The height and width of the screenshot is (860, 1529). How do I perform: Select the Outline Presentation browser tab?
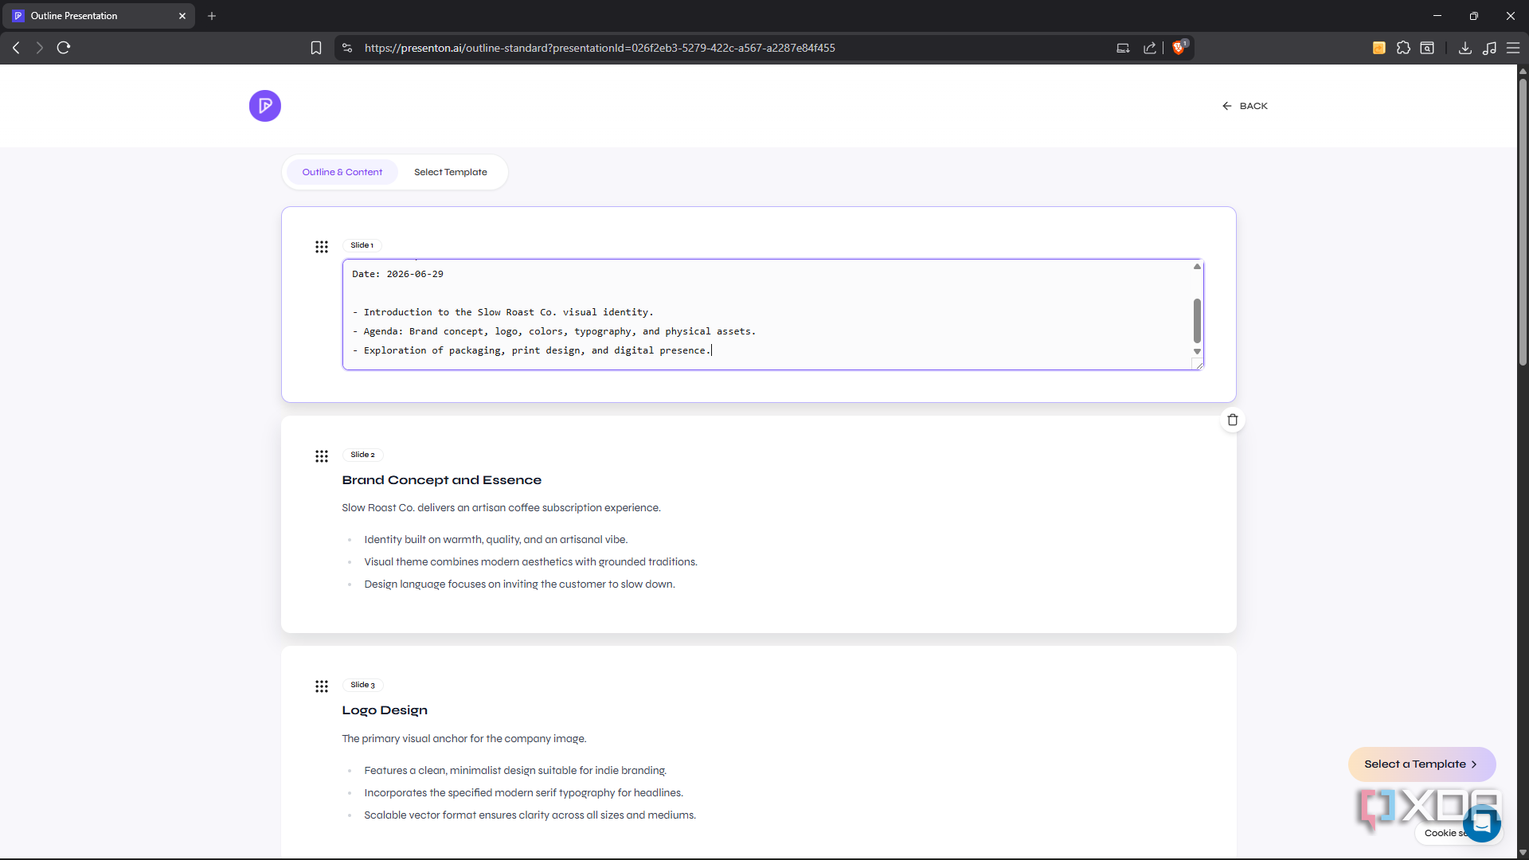(x=100, y=16)
